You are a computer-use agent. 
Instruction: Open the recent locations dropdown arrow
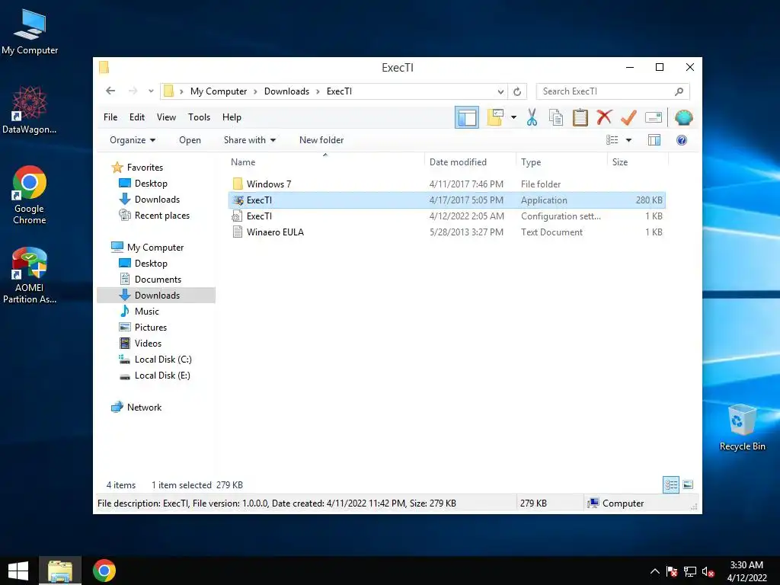pyautogui.click(x=151, y=91)
